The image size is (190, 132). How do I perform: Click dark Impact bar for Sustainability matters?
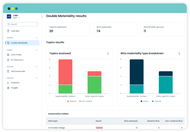click(x=137, y=72)
